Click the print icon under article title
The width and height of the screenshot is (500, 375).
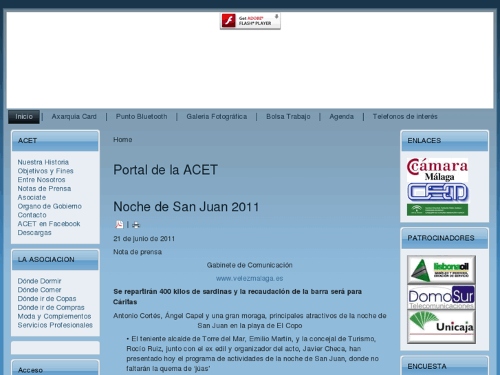(x=136, y=225)
